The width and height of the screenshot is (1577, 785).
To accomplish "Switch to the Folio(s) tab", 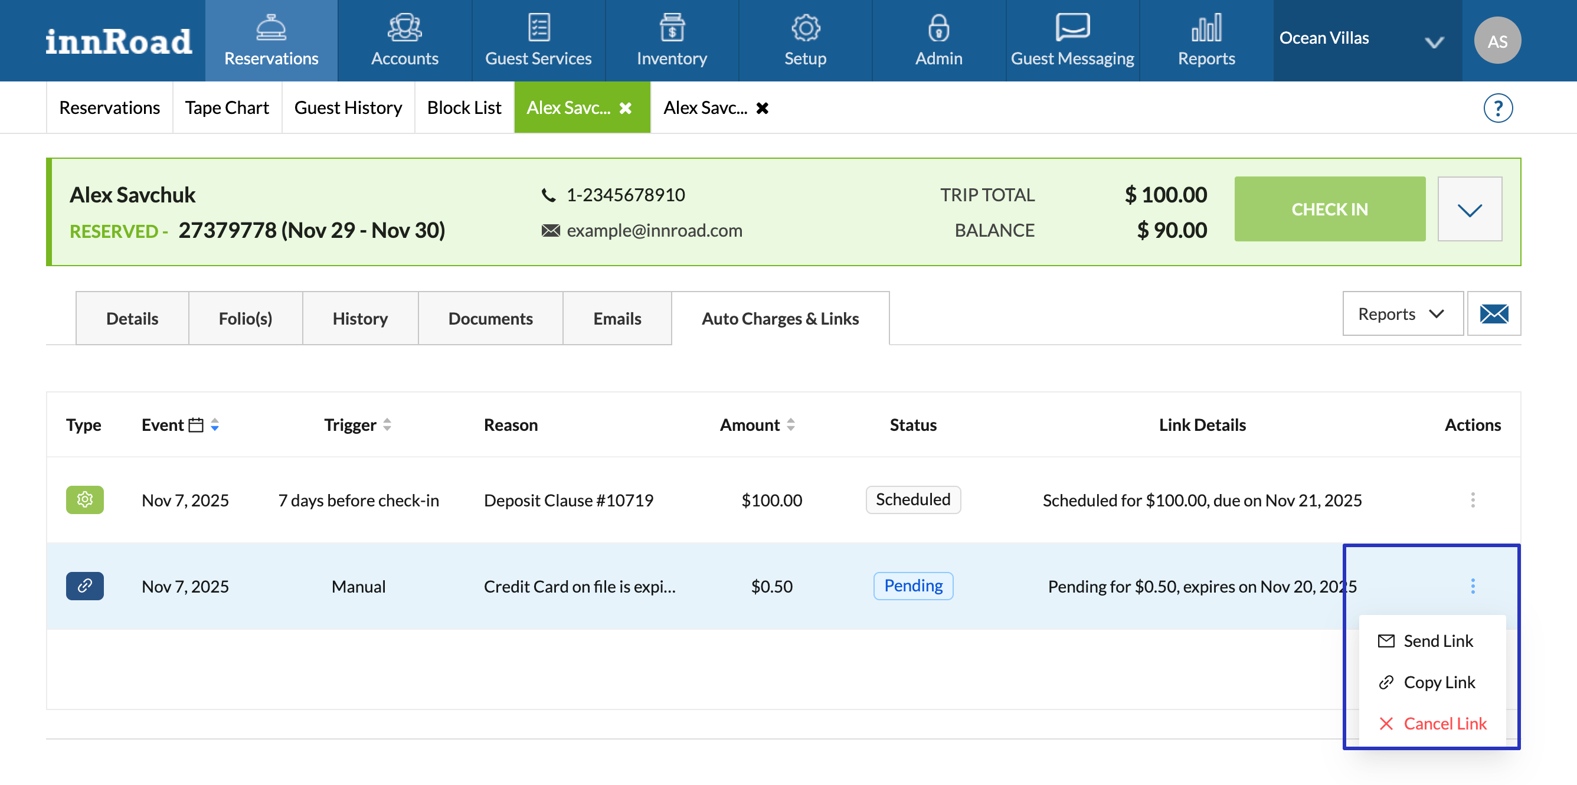I will coord(245,318).
